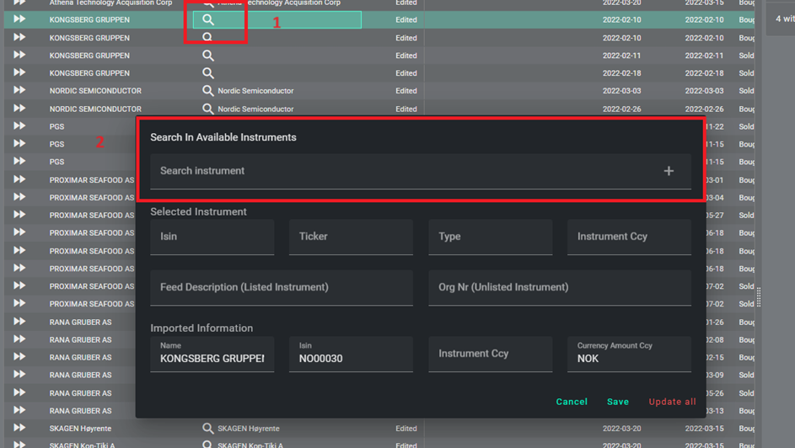795x448 pixels.
Task: Click double-arrow icon on SKAGEN Høyrente row
Action: click(19, 429)
